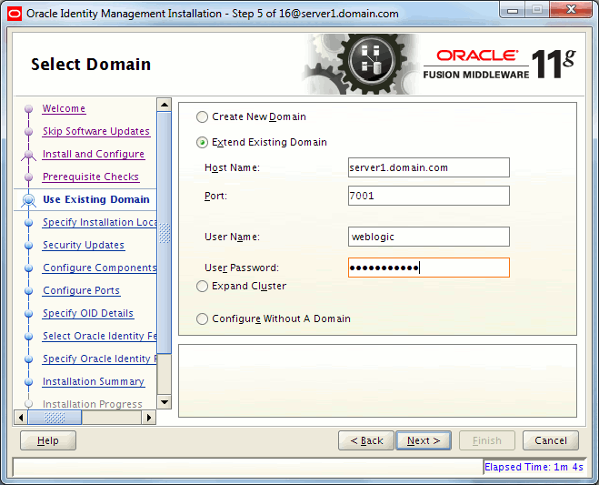This screenshot has height=485, width=599.
Task: Click the Installation Summary step bullet icon
Action: (29, 382)
